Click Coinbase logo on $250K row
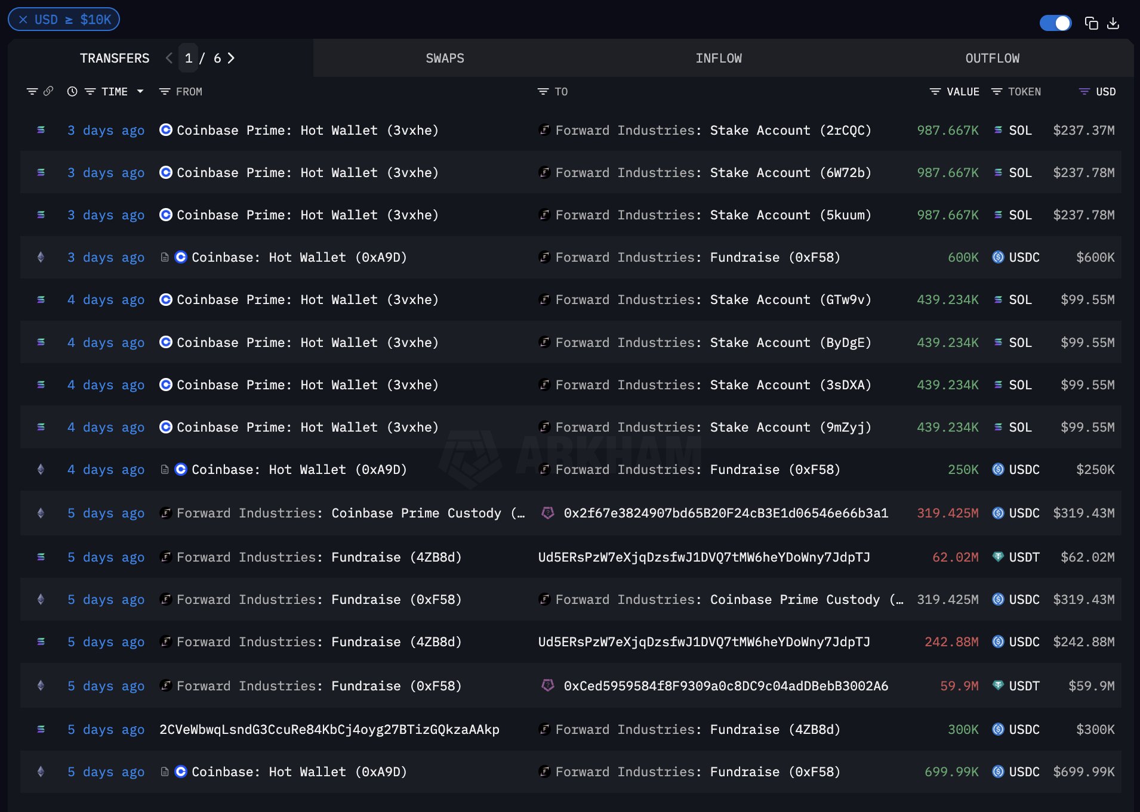 181,469
